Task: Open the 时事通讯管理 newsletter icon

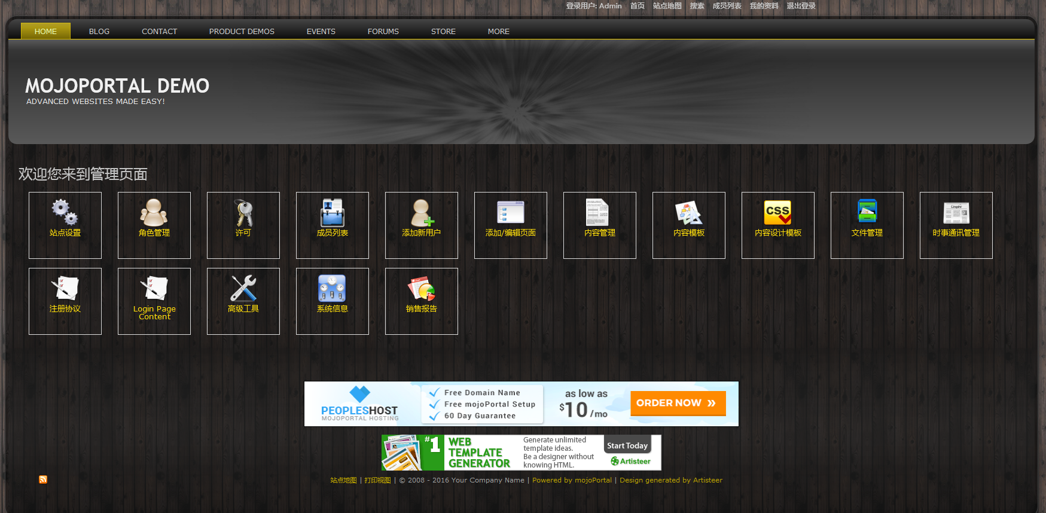Action: pyautogui.click(x=956, y=212)
